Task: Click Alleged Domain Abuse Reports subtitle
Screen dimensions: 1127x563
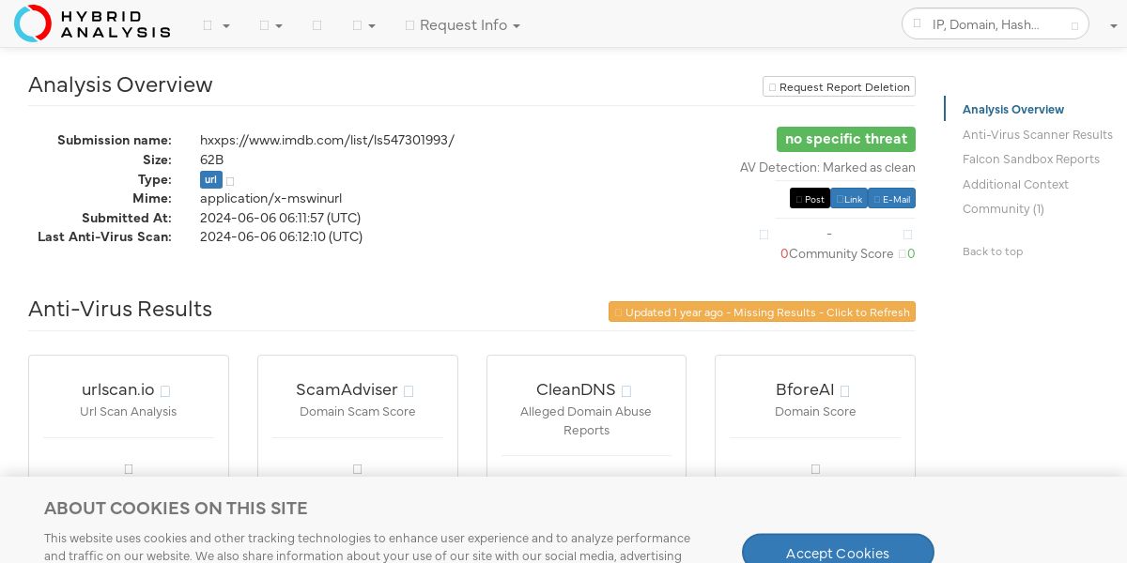Action: click(x=586, y=421)
